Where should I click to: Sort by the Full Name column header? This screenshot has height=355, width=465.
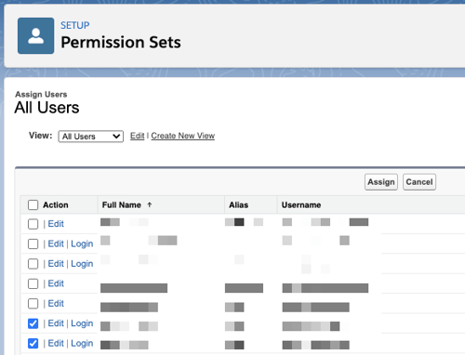[122, 204]
